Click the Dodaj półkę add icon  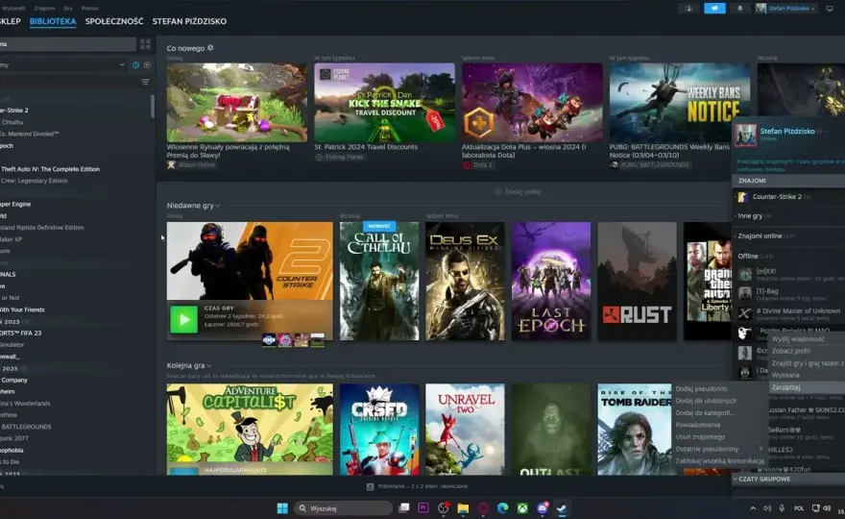click(498, 191)
